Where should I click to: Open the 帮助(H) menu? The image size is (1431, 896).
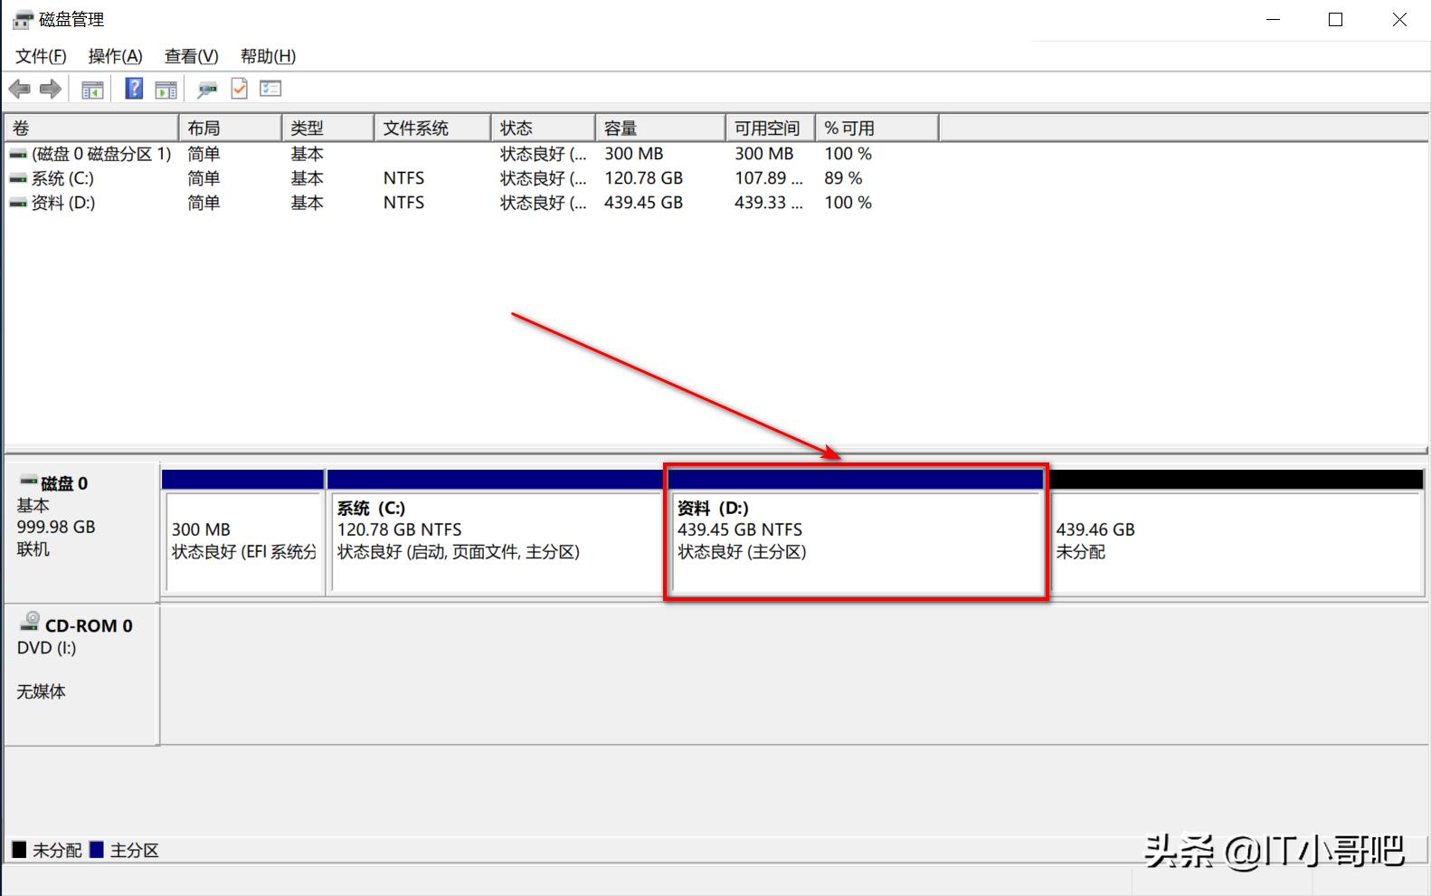coord(268,56)
